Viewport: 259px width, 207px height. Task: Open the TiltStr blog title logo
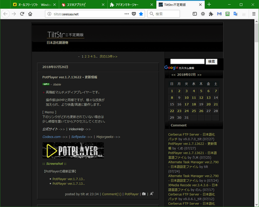(x=65, y=34)
